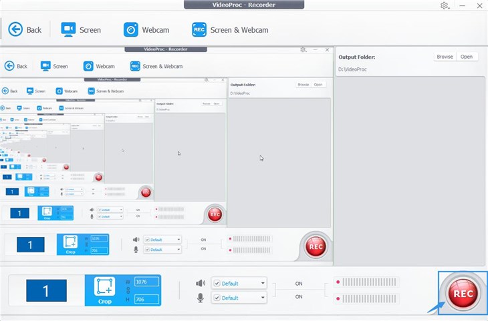Click REC button in the third nested preview
Screen dimensions: 488x321
(x=146, y=192)
